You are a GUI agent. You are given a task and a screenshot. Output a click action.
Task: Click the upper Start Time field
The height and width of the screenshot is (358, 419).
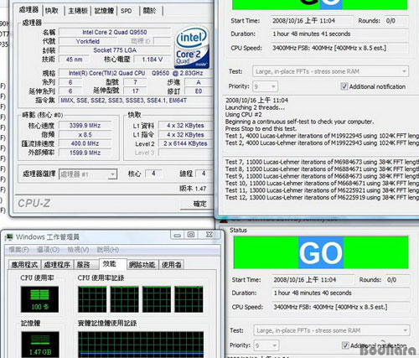pyautogui.click(x=312, y=21)
